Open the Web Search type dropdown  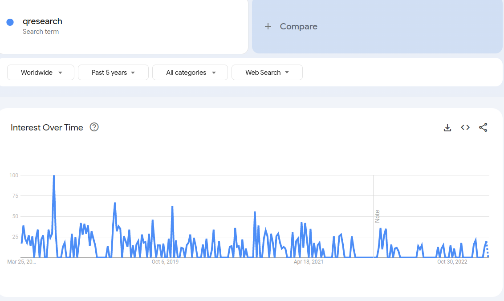pos(267,72)
